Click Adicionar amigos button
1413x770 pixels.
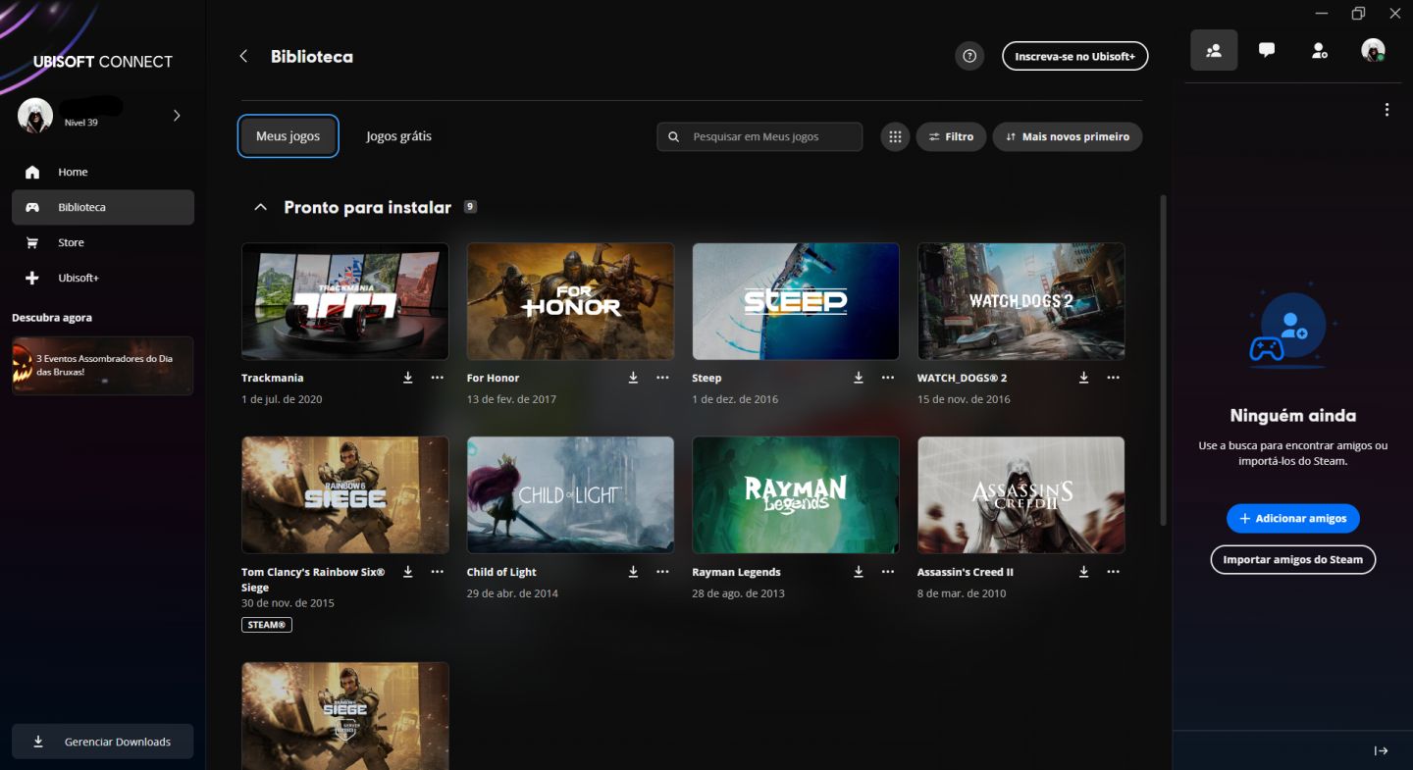pos(1293,518)
